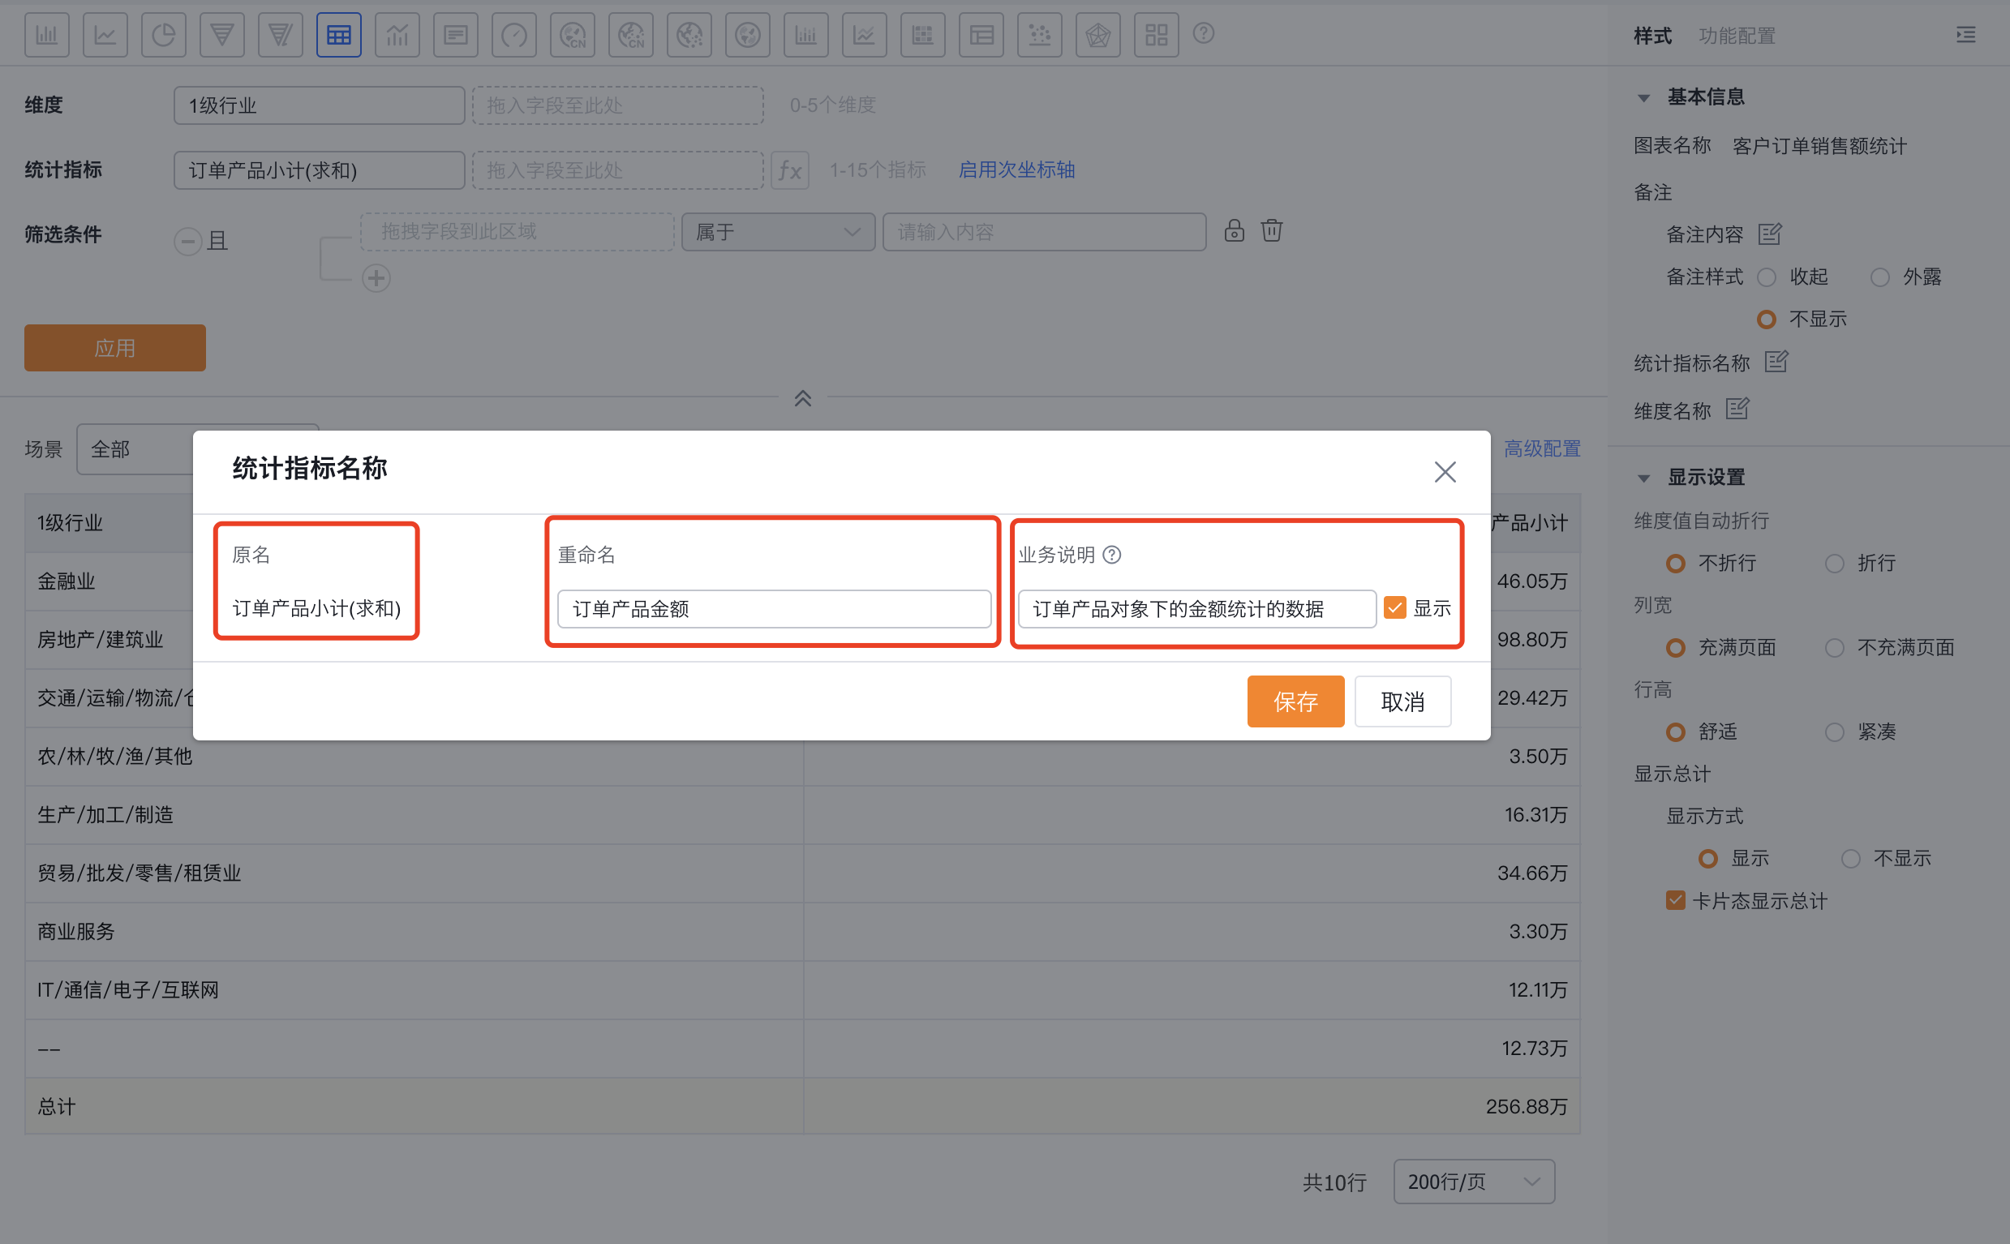Select the pie chart type icon
The width and height of the screenshot is (2010, 1244).
pyautogui.click(x=163, y=35)
